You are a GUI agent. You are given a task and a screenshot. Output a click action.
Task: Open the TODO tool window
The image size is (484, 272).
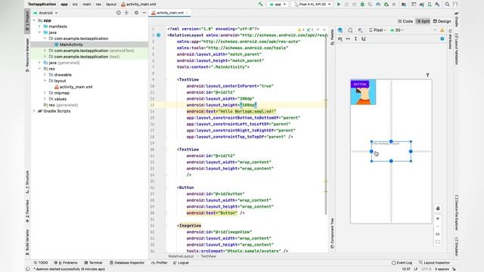click(41, 263)
